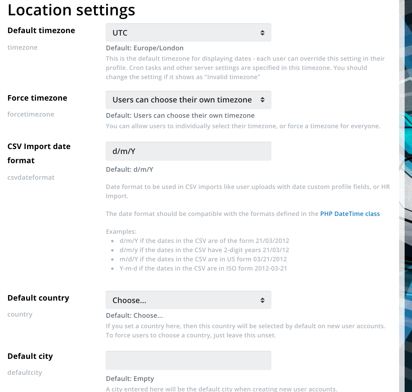Click the example line with 21/03/2012

204,241
